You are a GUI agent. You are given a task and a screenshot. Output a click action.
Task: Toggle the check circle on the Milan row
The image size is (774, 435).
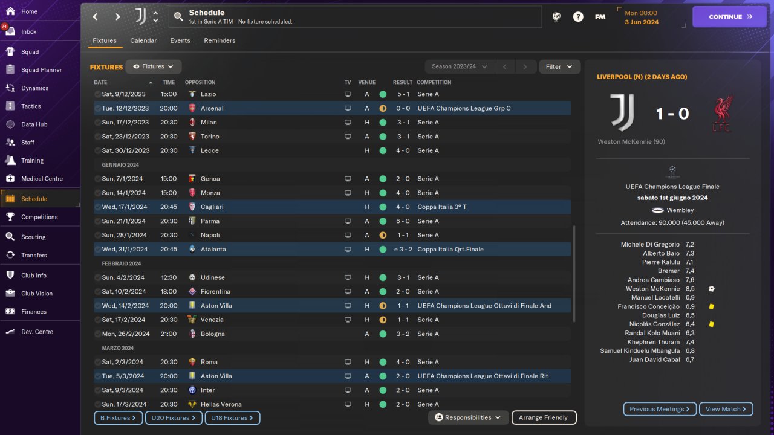tap(98, 122)
